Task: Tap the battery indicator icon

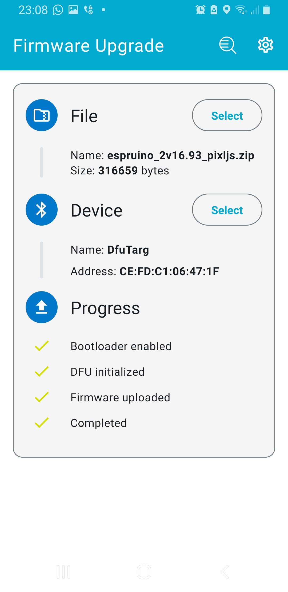Action: [266, 10]
